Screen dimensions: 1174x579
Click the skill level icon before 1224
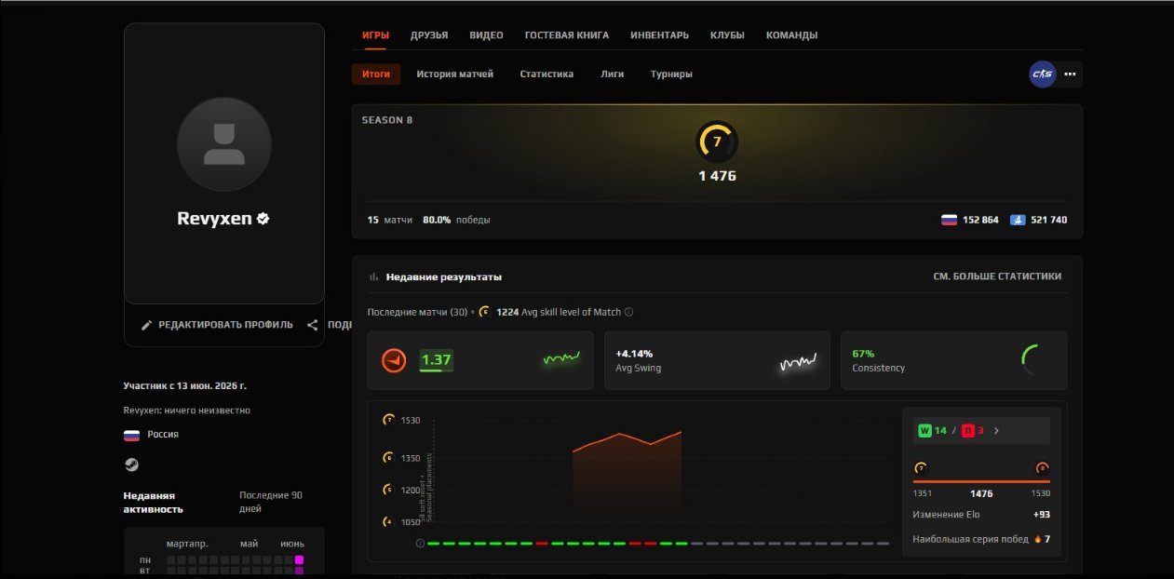(484, 312)
